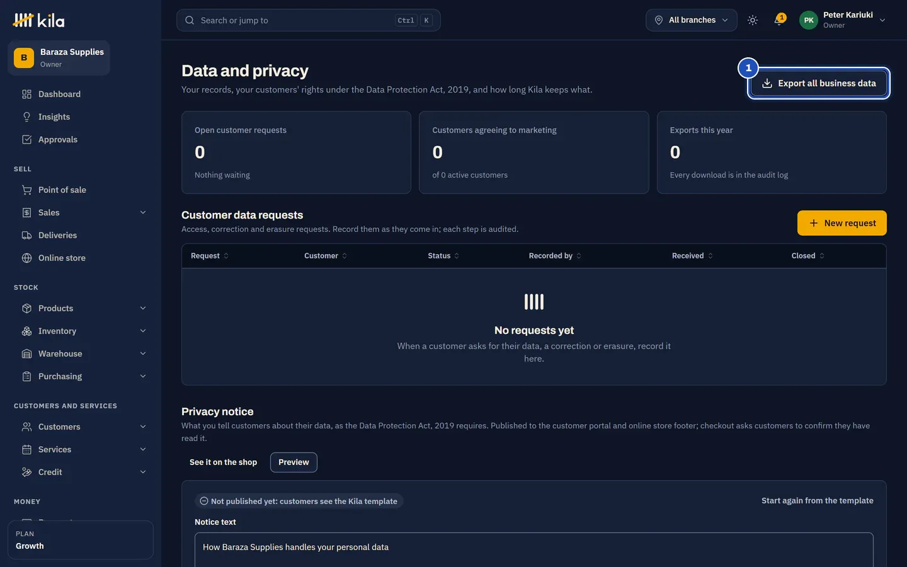
Task: Click the Customers people icon
Action: point(26,427)
